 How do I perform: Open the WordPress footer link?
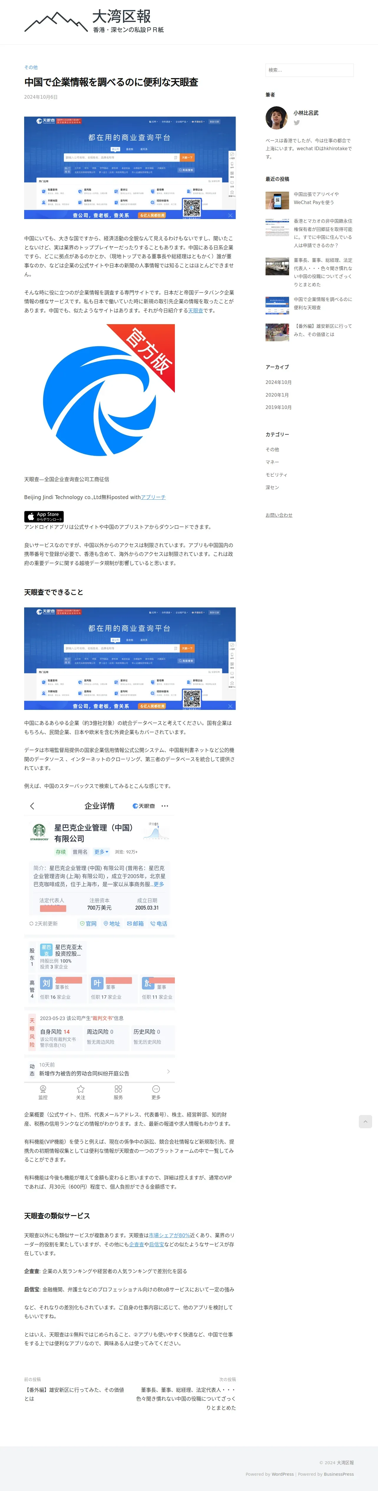[x=283, y=1474]
